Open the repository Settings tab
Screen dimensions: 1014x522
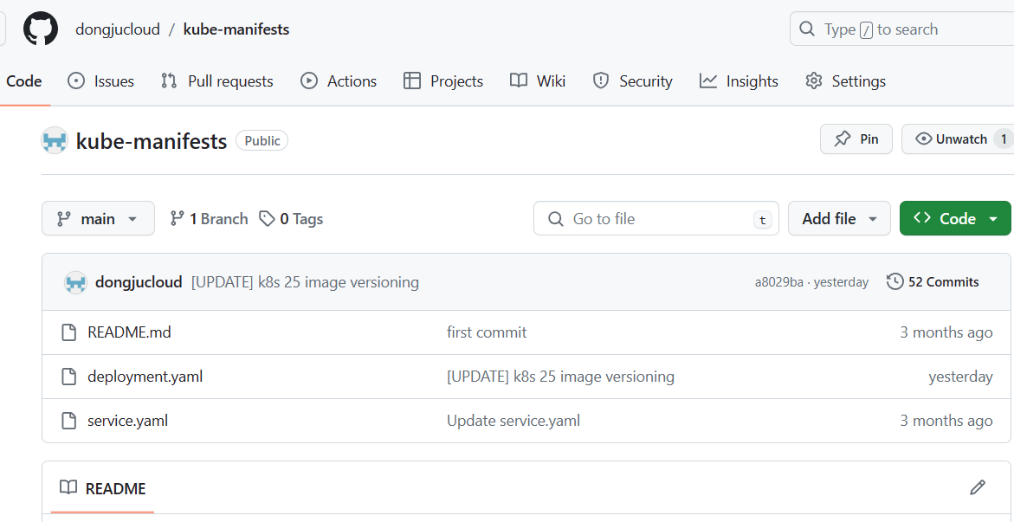pyautogui.click(x=845, y=81)
